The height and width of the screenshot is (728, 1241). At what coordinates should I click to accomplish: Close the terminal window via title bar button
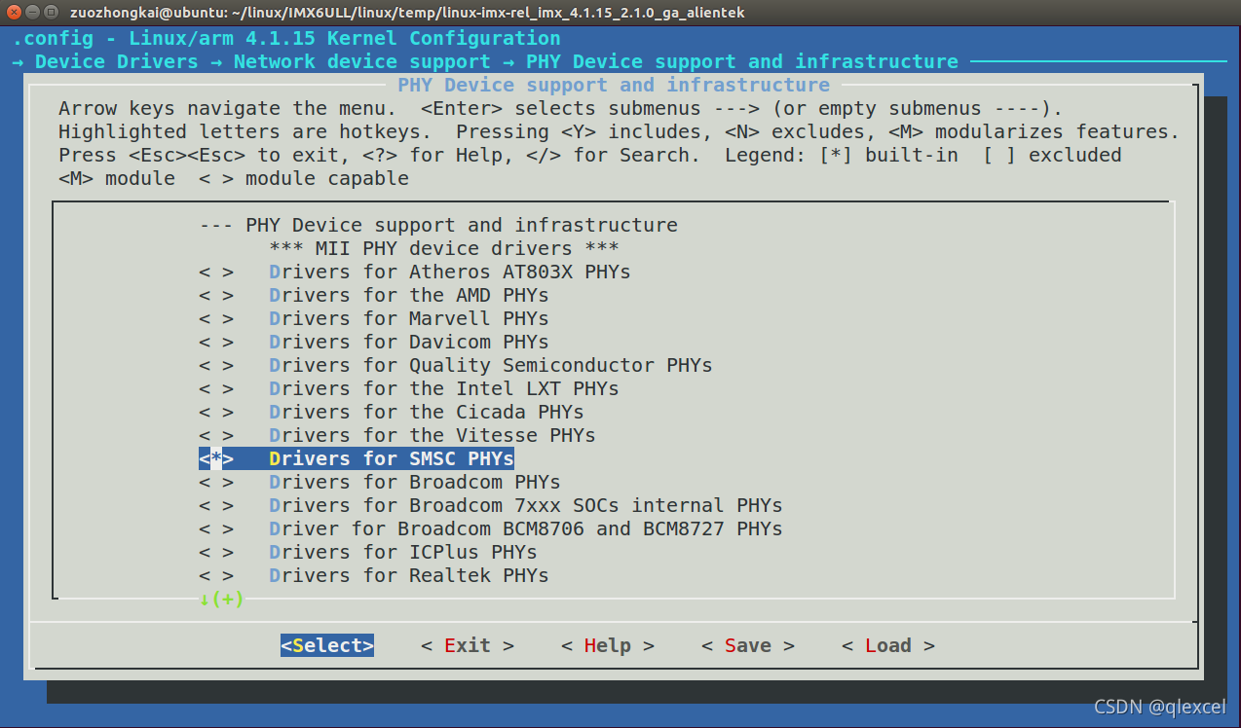coord(12,13)
